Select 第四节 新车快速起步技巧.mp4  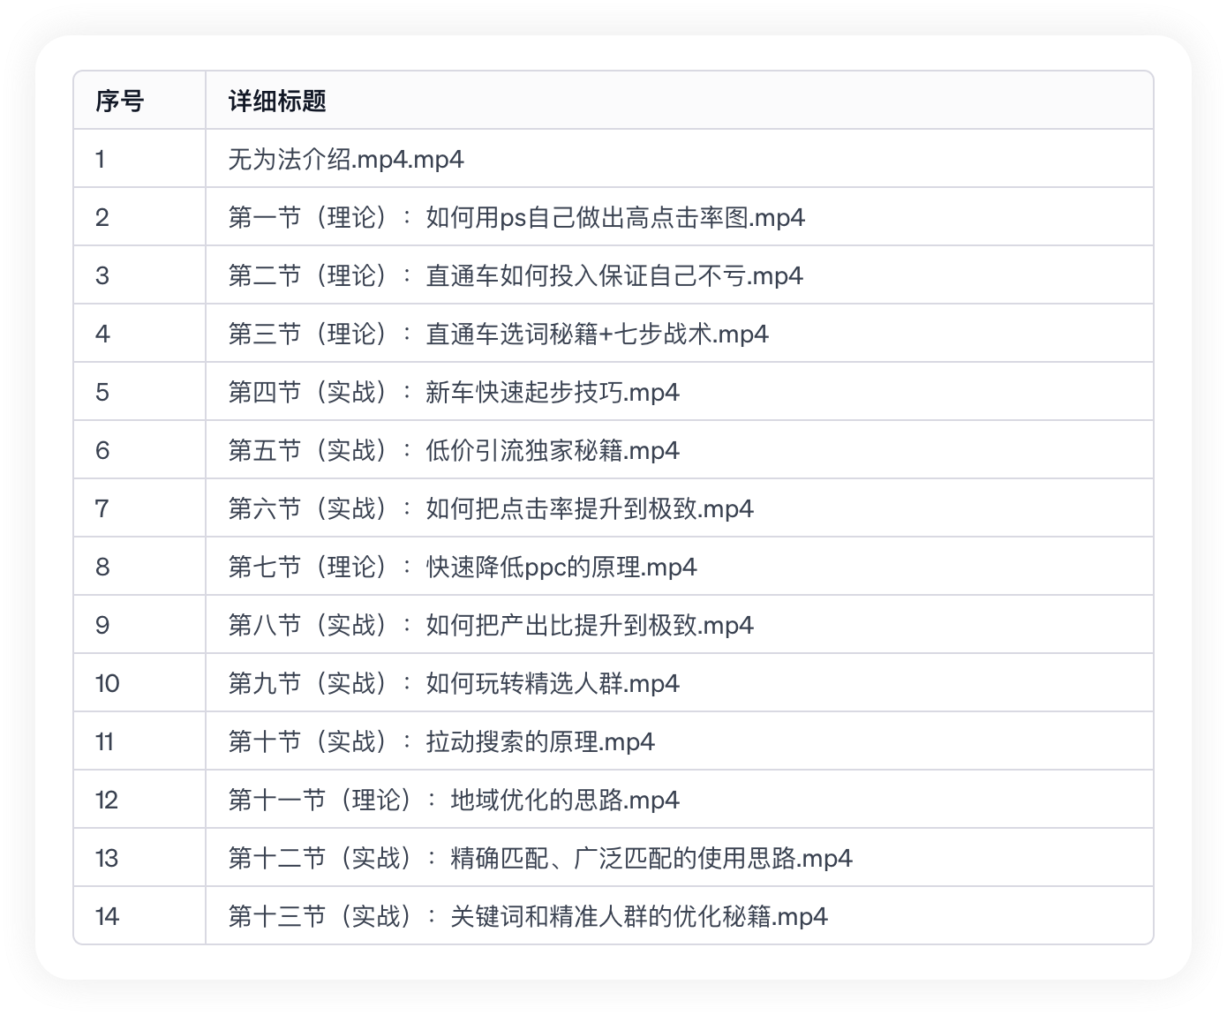pos(454,392)
